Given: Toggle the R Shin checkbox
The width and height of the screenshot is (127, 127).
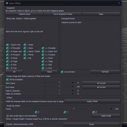Looking at the screenshot, I should [x=7, y=65].
